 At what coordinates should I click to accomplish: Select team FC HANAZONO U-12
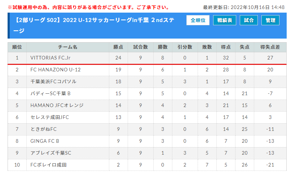[56, 70]
